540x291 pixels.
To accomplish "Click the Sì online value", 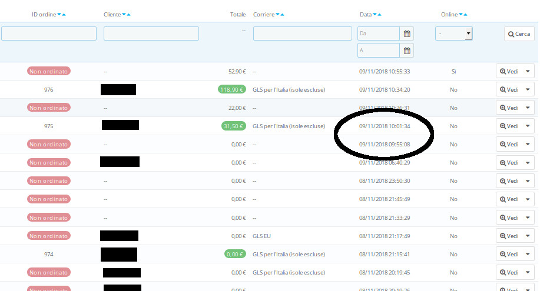I will pyautogui.click(x=453, y=72).
